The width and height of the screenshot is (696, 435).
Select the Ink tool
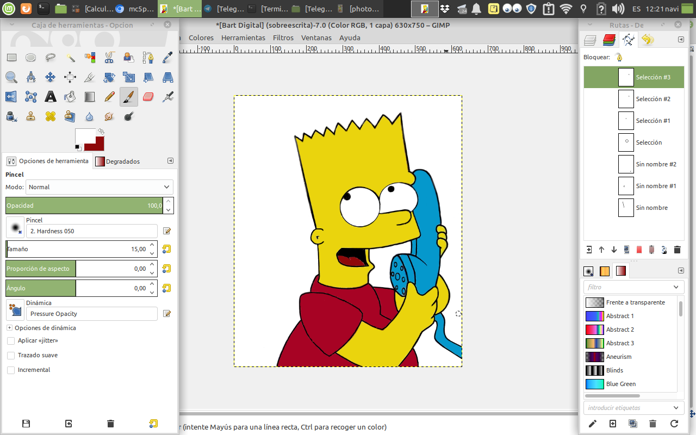(11, 116)
